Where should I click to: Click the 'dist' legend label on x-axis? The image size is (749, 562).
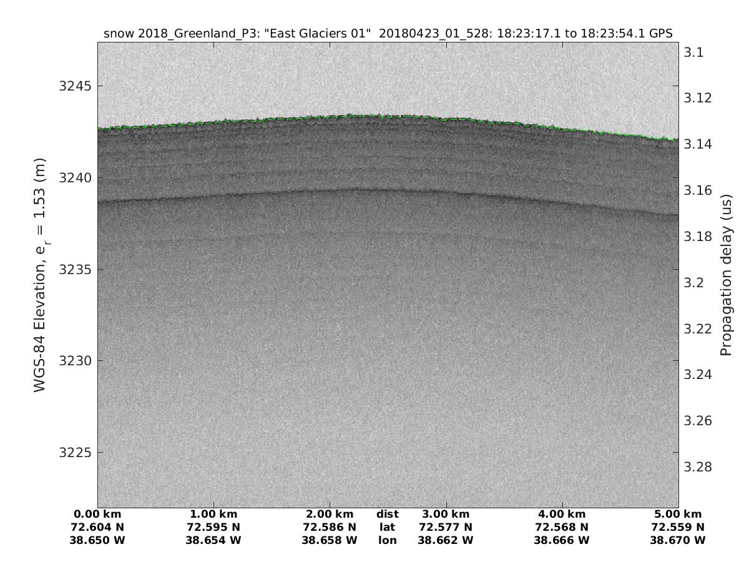[x=388, y=515]
